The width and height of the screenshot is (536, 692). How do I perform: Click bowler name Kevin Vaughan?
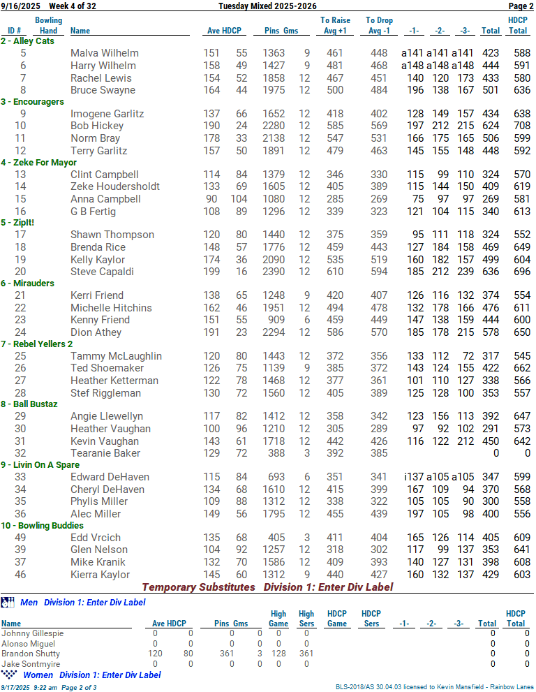(105, 441)
